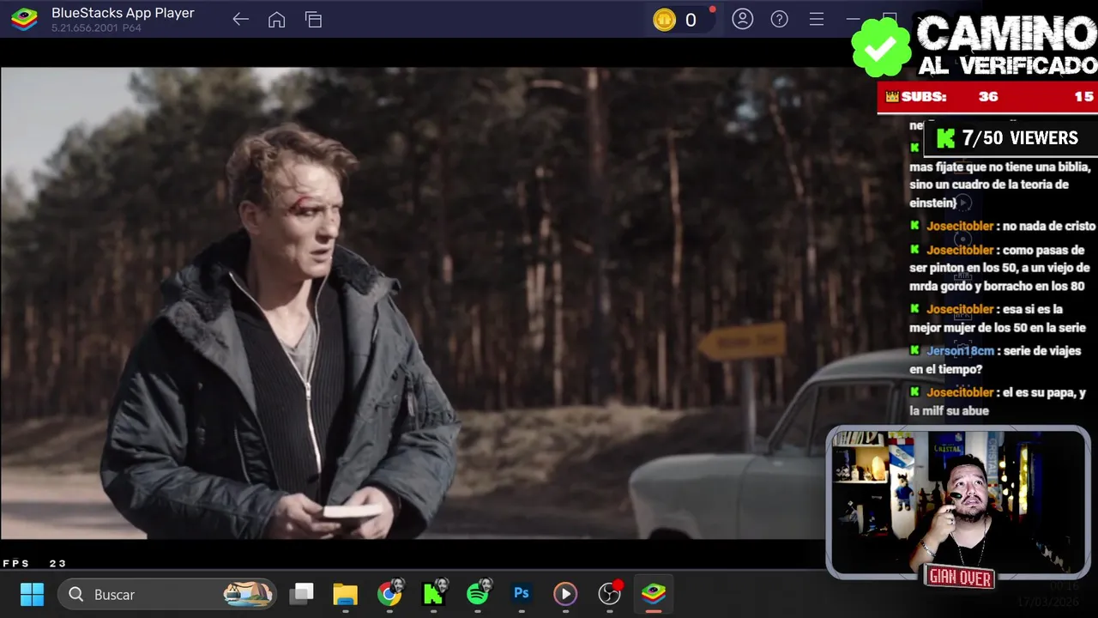1098x618 pixels.
Task: Click chat text 'sino un cuadro de la teoria de'
Action: tap(989, 185)
